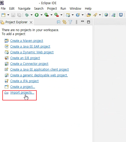The image size is (126, 142).
Task: Click the Import projects... link
Action: coord(22,93)
